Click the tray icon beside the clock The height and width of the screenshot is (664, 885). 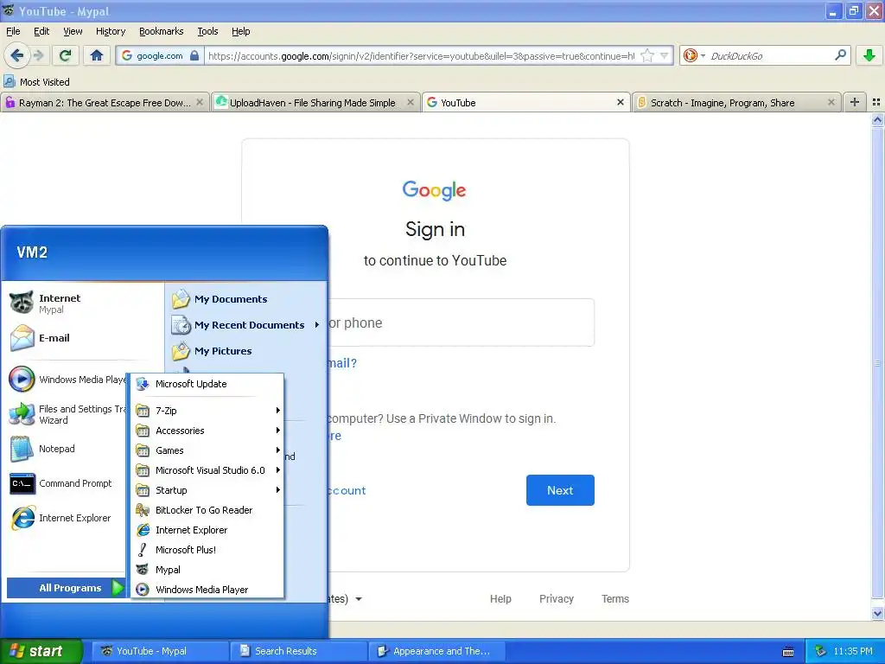point(821,651)
